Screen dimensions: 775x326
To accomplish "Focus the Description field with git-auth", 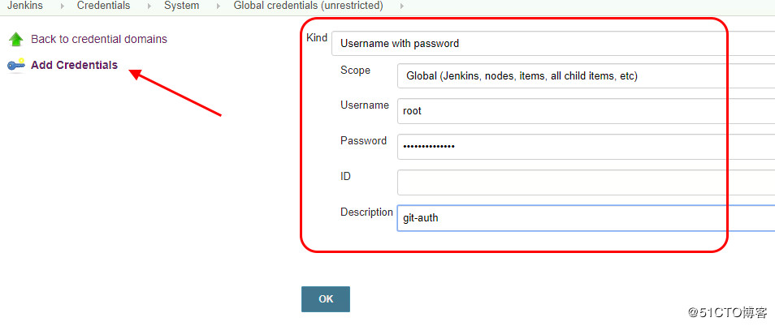I will point(585,218).
